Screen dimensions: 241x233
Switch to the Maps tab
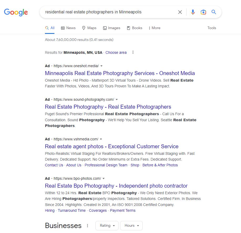pyautogui.click(x=89, y=28)
